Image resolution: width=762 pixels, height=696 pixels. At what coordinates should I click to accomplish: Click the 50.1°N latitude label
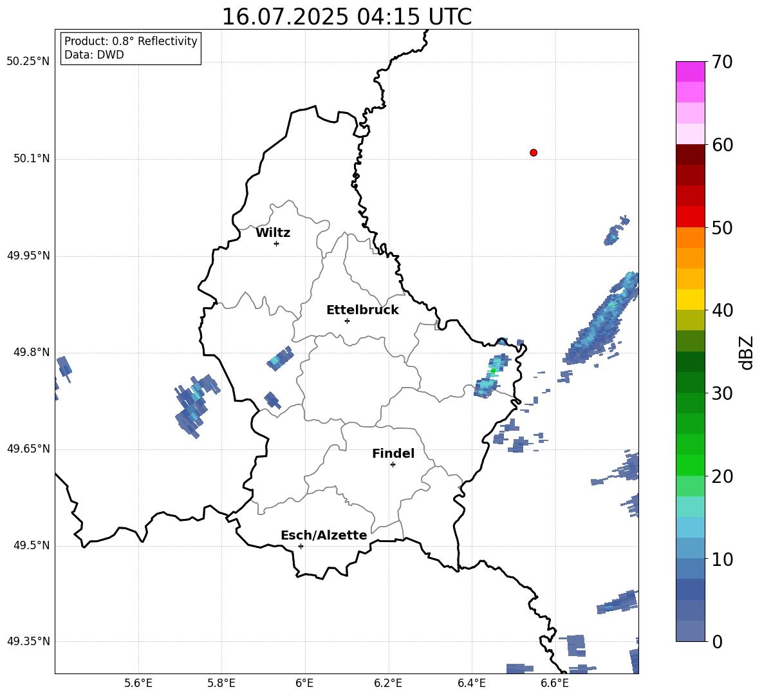tap(32, 158)
